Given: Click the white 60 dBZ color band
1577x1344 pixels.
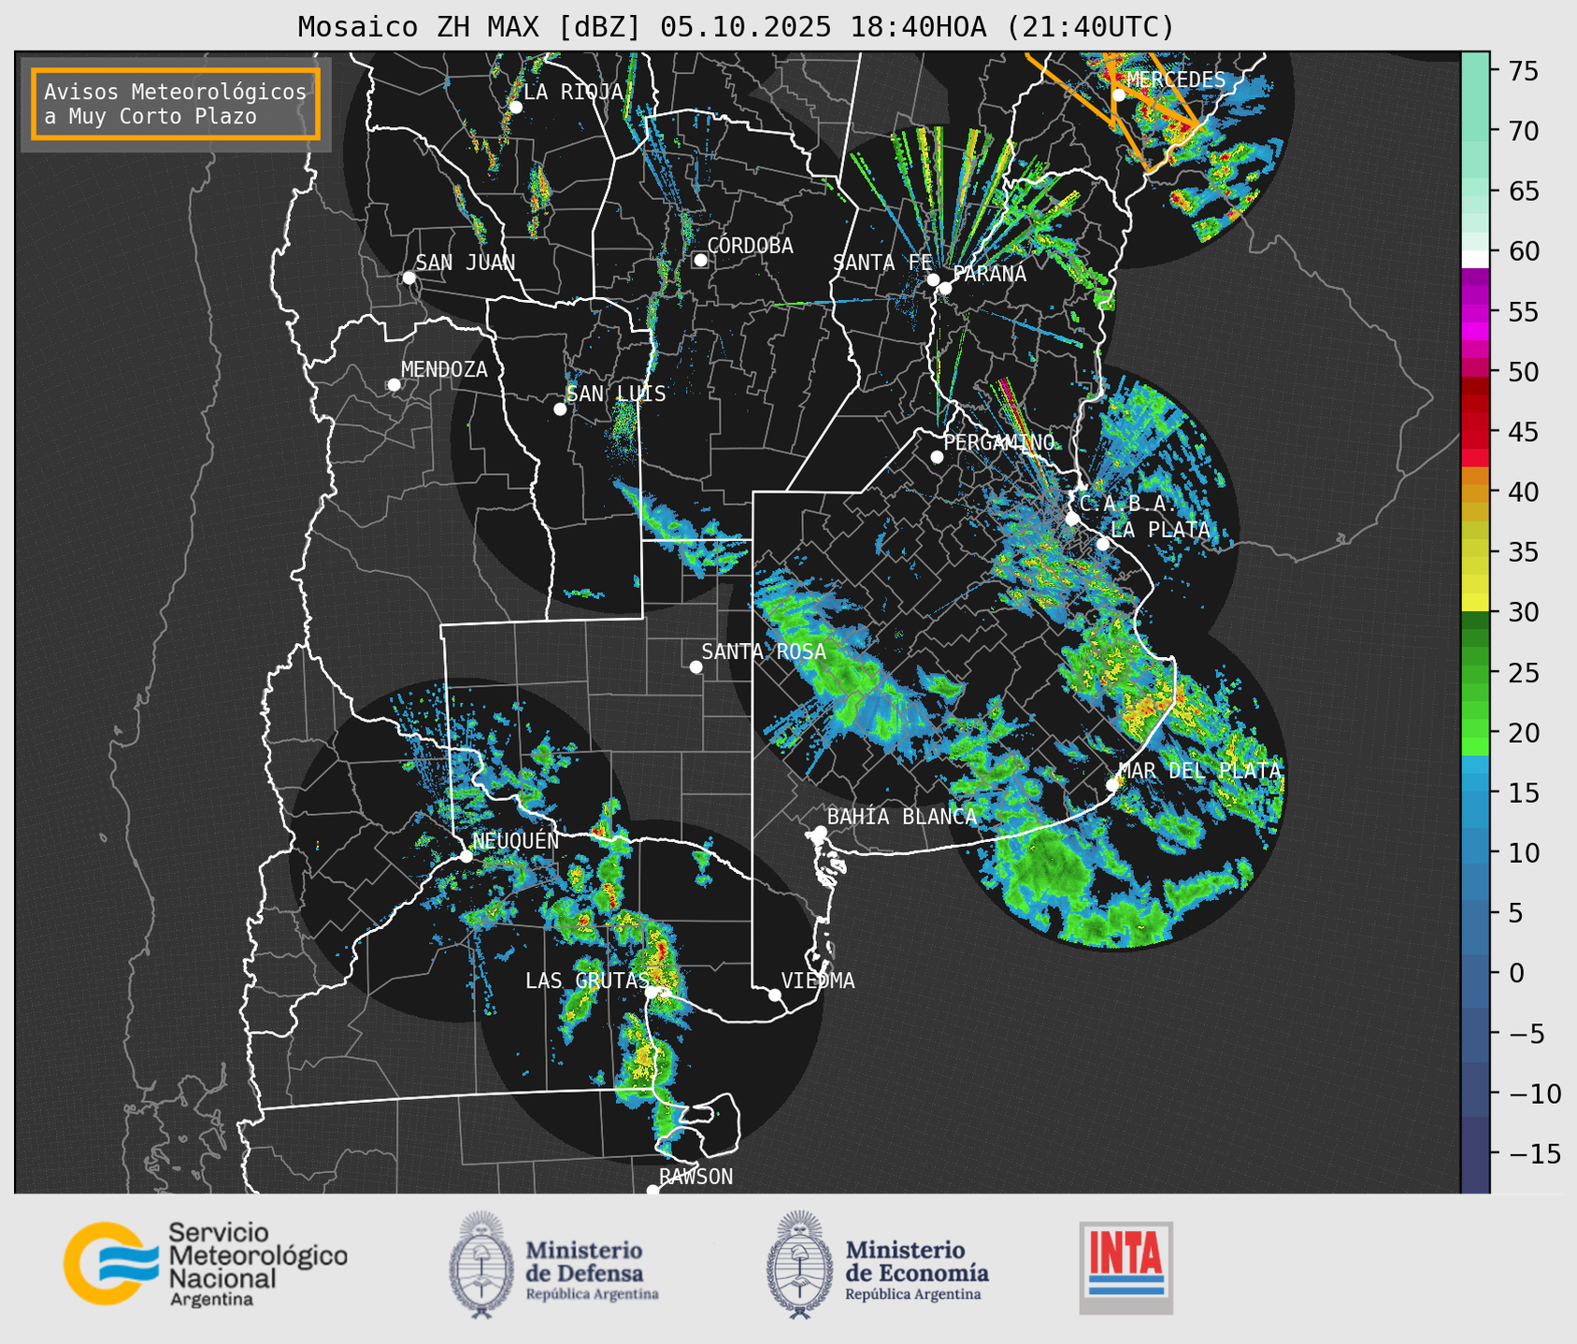Looking at the screenshot, I should point(1475,259).
